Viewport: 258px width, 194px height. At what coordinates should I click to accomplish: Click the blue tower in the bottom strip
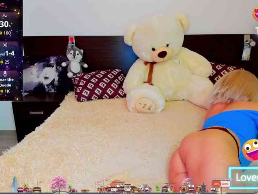tap(15, 184)
